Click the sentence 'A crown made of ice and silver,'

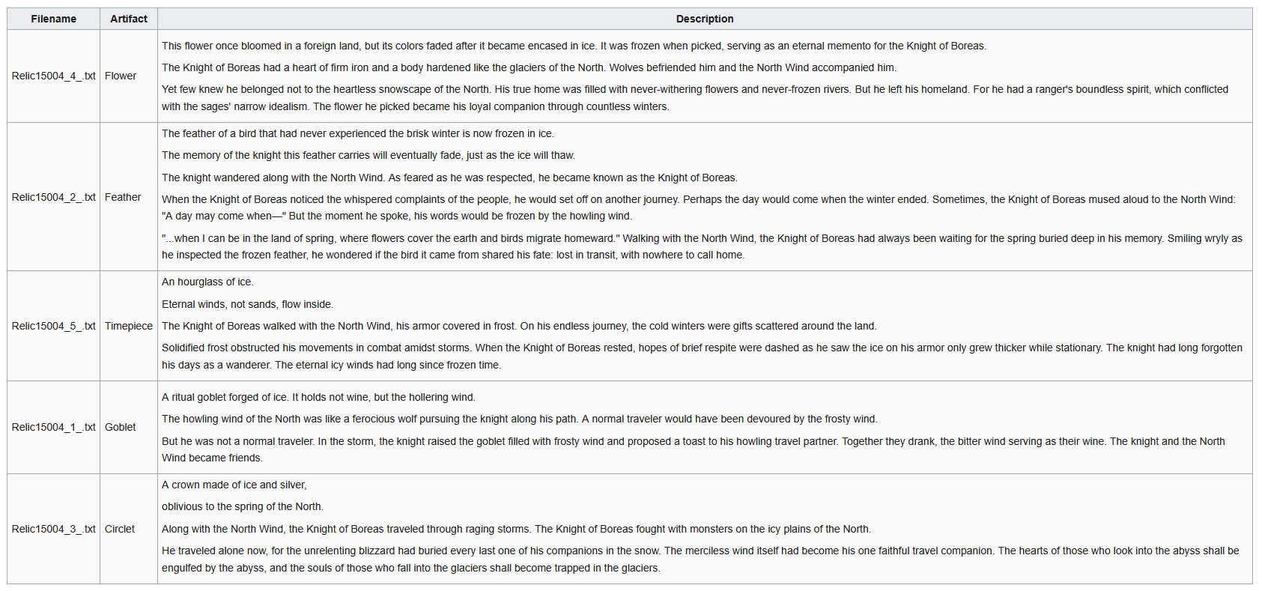[x=234, y=485]
